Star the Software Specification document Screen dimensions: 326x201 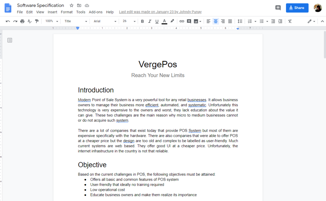(71, 5)
